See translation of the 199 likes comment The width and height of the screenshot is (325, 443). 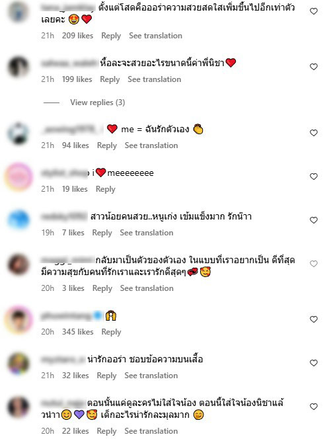154,79
